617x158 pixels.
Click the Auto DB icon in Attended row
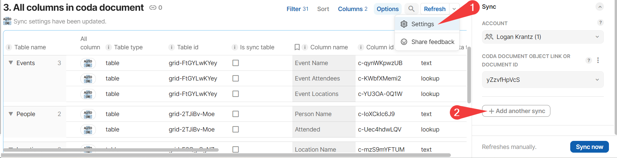(x=88, y=129)
